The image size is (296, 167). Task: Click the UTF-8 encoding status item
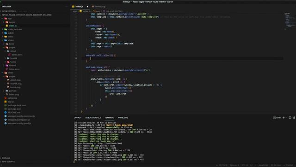(x=245, y=165)
